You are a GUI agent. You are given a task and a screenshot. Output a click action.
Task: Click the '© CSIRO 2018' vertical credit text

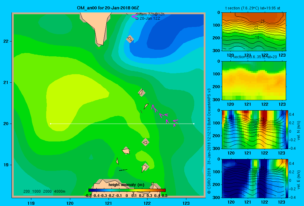pos(209,181)
